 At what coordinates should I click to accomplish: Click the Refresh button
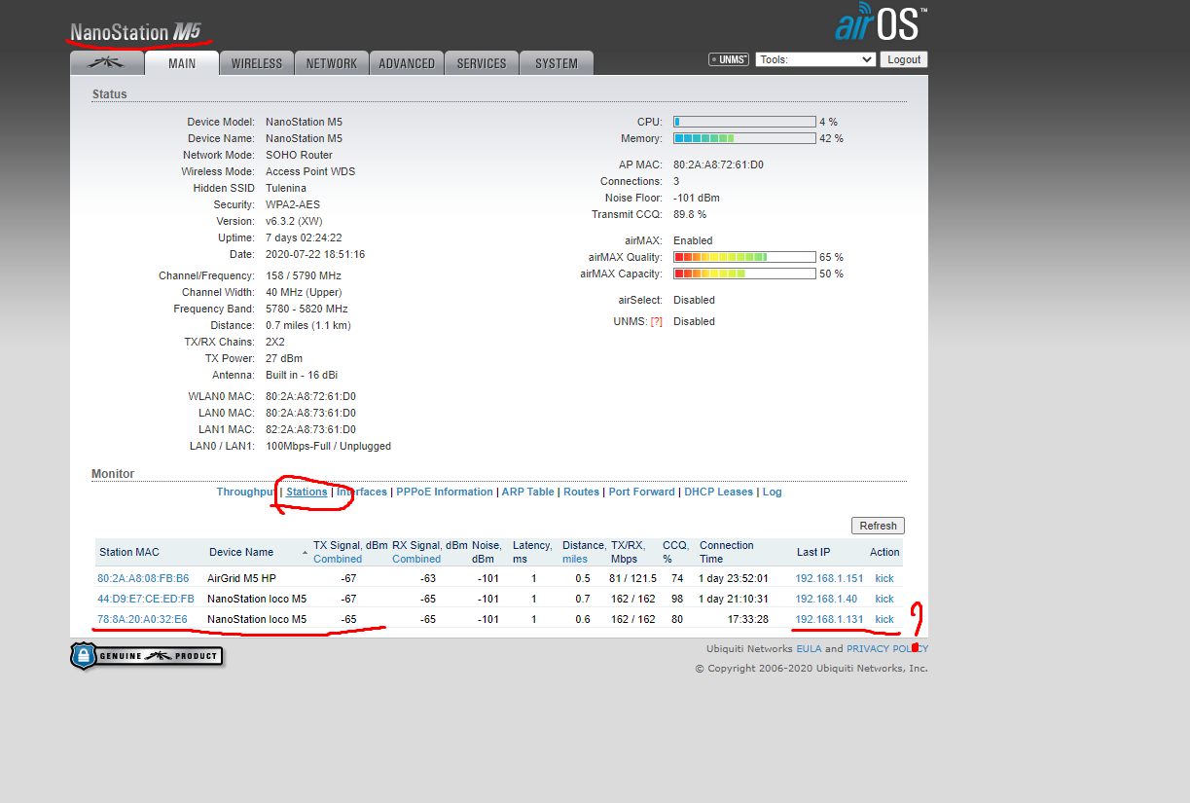878,526
